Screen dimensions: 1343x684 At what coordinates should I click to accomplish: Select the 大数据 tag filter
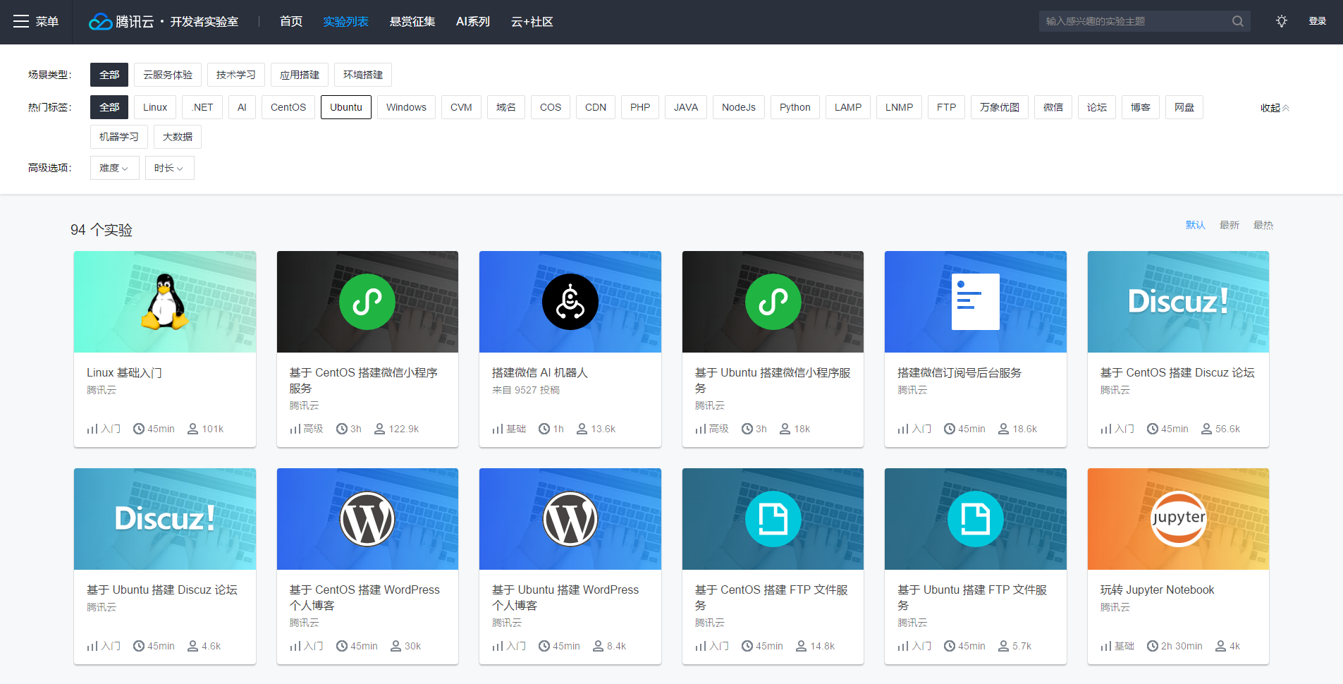[x=178, y=137]
